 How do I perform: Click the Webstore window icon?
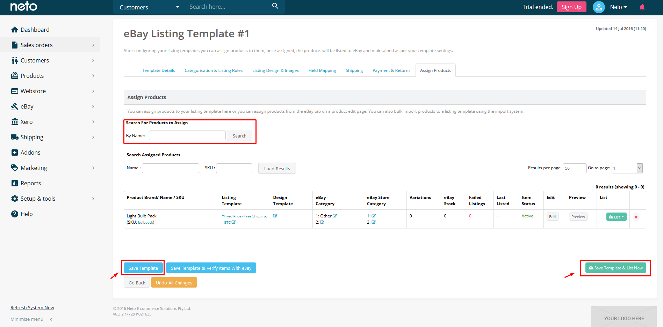15,91
